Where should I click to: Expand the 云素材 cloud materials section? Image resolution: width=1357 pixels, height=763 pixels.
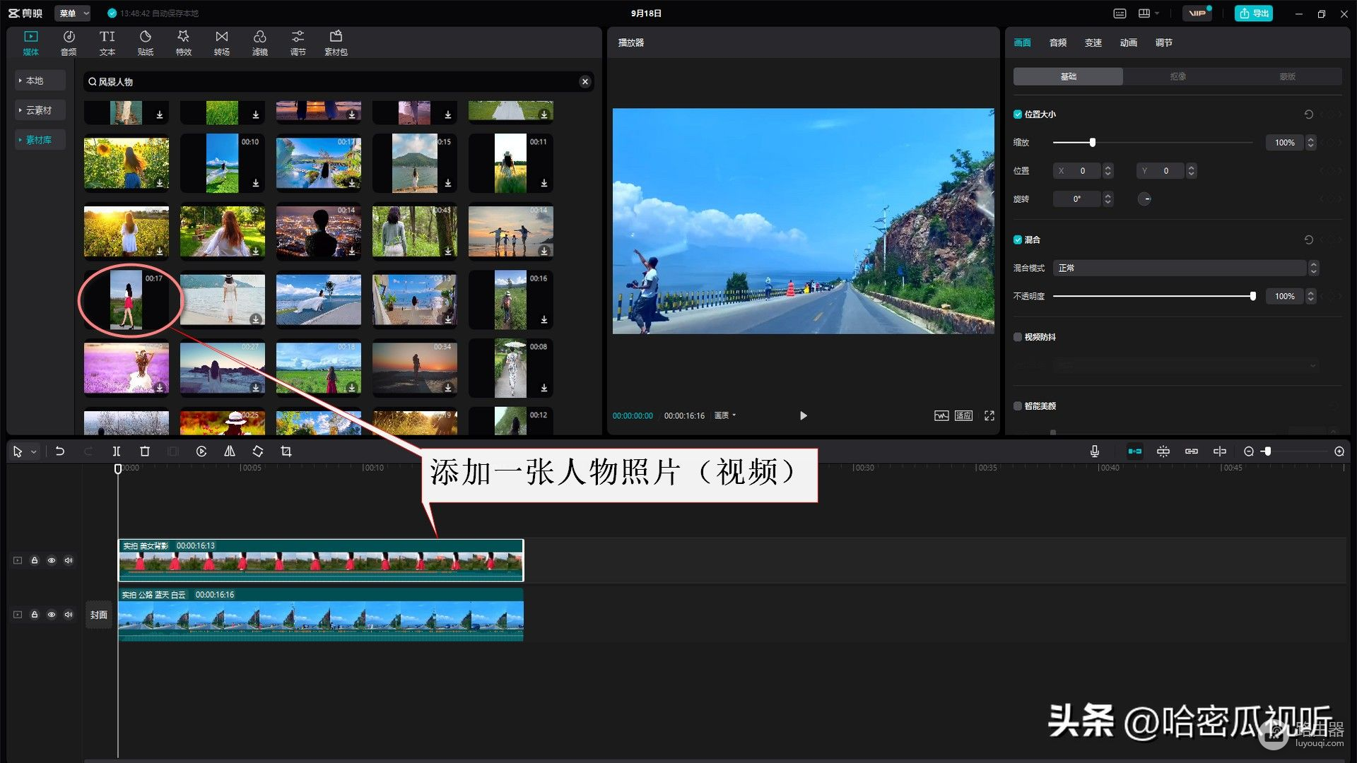click(x=39, y=110)
